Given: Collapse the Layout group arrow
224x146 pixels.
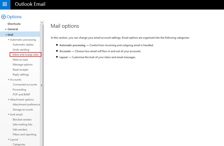Looking at the screenshot, I should (x=8, y=139).
